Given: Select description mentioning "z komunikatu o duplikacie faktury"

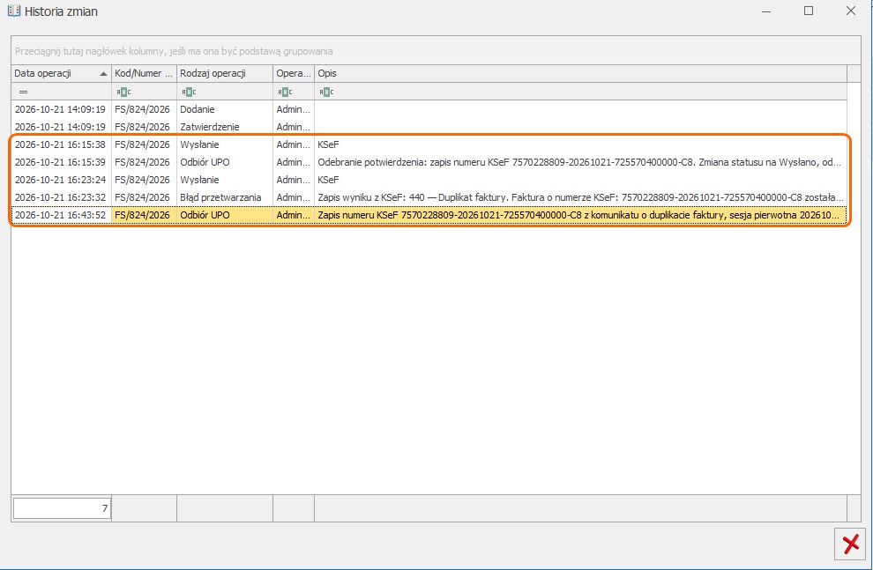Looking at the screenshot, I should (581, 215).
